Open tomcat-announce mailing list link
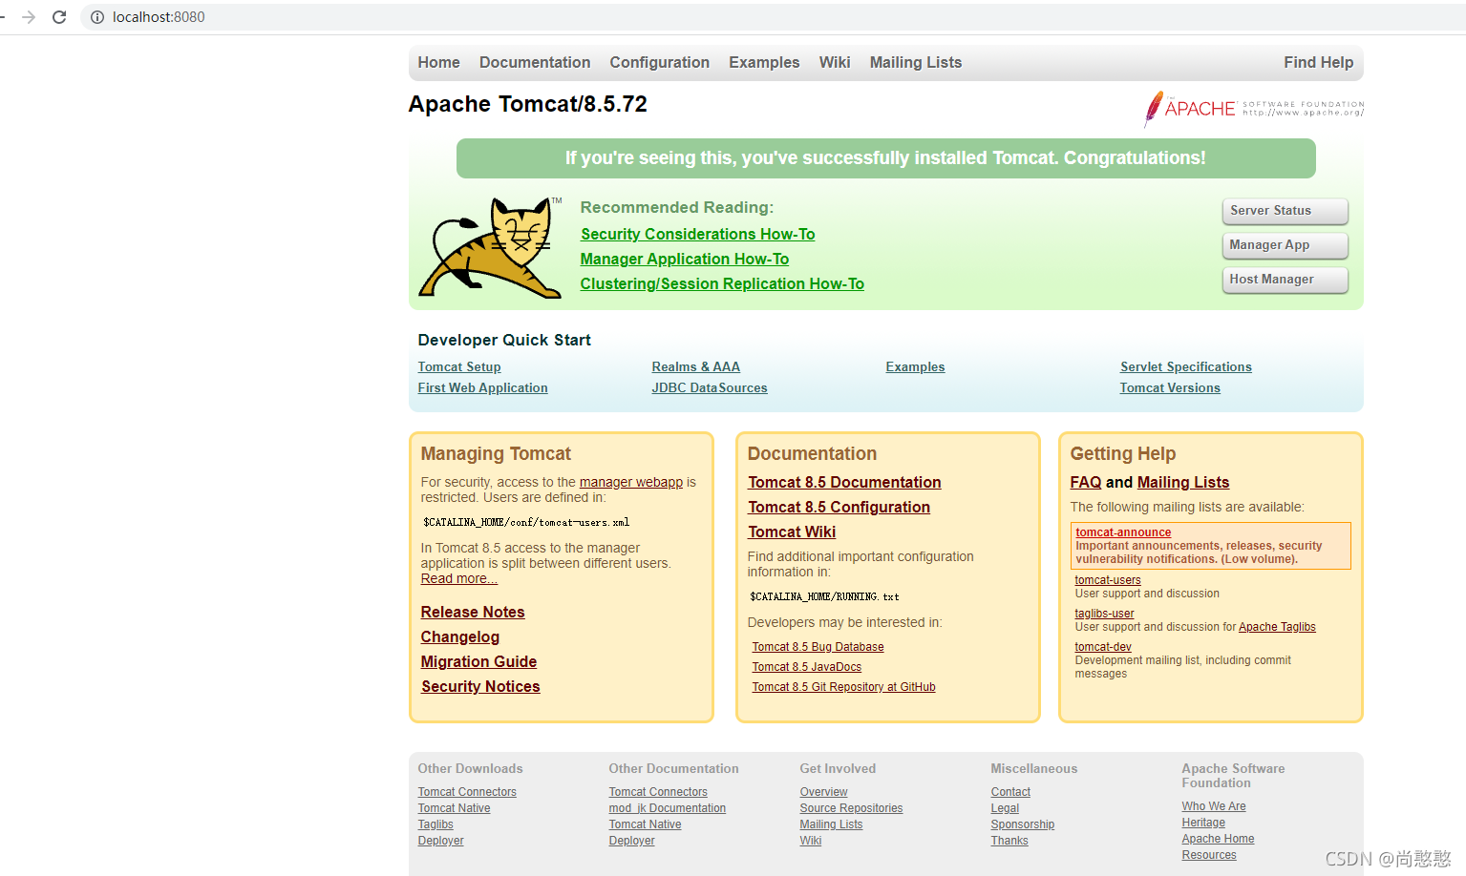1466x876 pixels. tap(1123, 532)
